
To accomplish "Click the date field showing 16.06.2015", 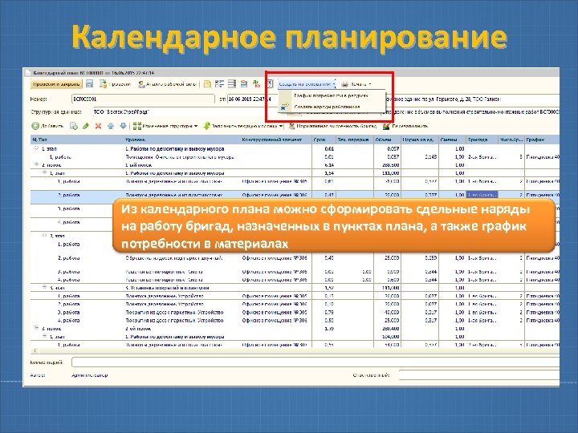I will (x=253, y=99).
